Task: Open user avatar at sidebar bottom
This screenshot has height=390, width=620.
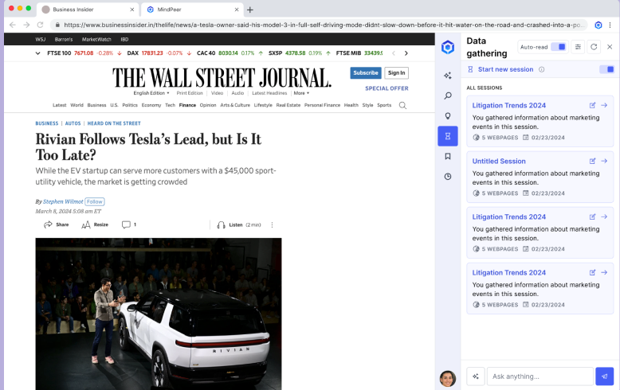Action: tap(448, 379)
